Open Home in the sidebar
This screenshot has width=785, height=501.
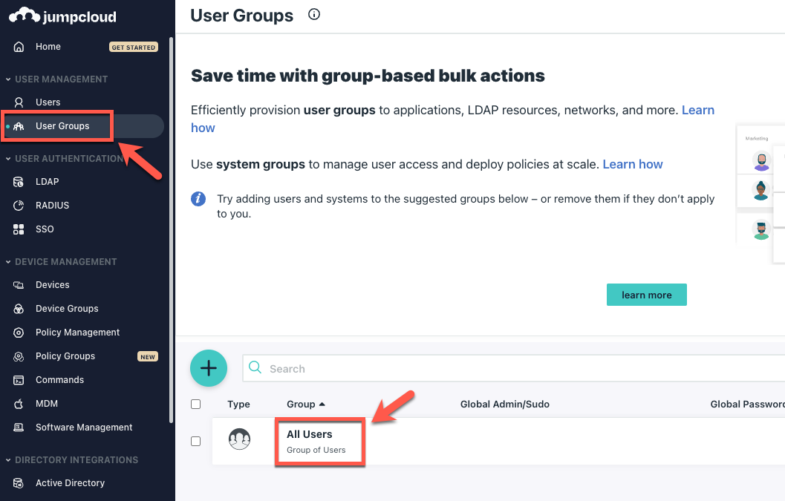tap(48, 47)
